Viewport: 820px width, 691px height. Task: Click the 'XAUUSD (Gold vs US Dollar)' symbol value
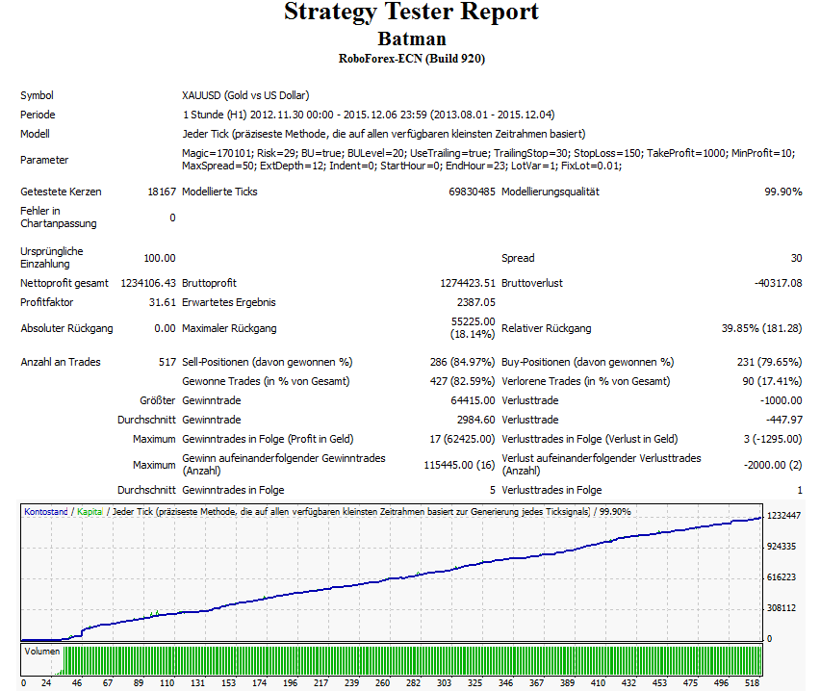coord(245,95)
